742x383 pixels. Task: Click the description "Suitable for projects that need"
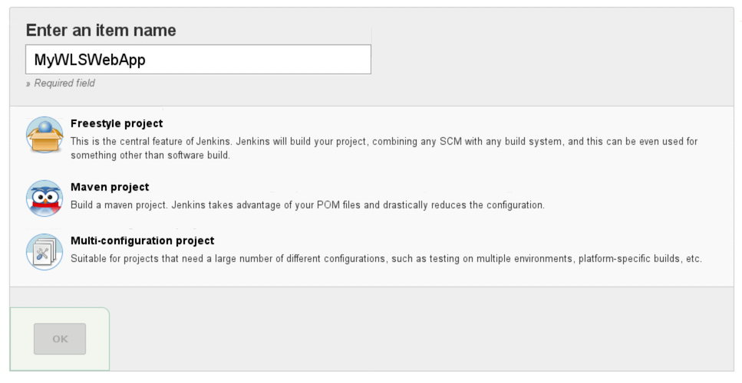click(x=142, y=259)
